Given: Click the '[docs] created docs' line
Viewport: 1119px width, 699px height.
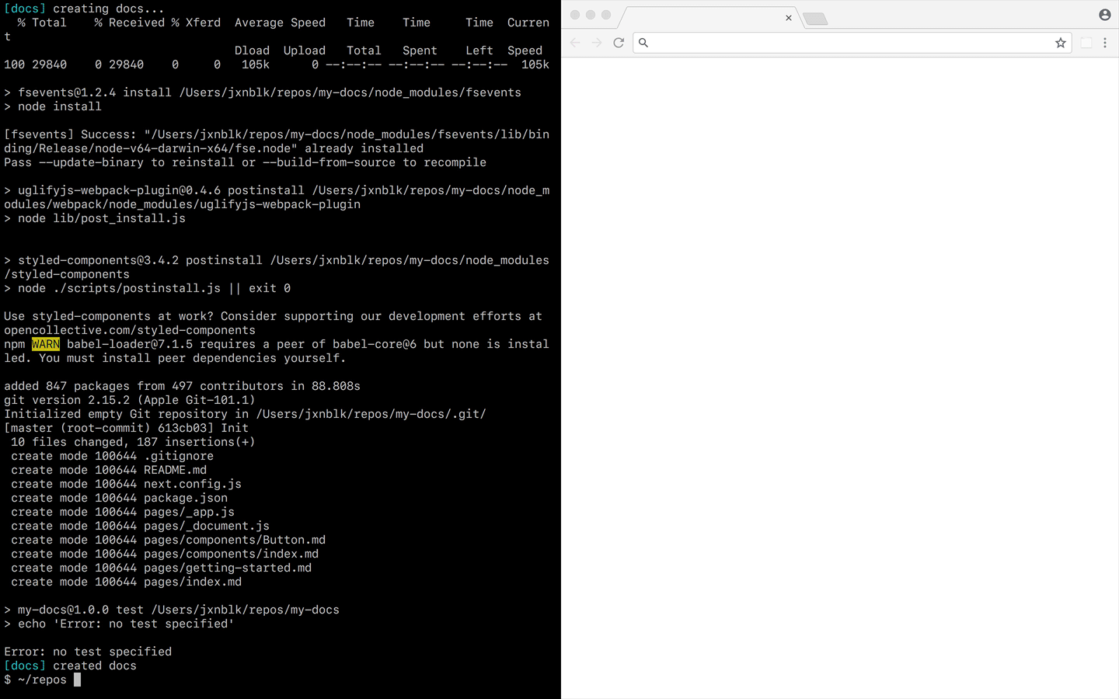Looking at the screenshot, I should point(70,666).
